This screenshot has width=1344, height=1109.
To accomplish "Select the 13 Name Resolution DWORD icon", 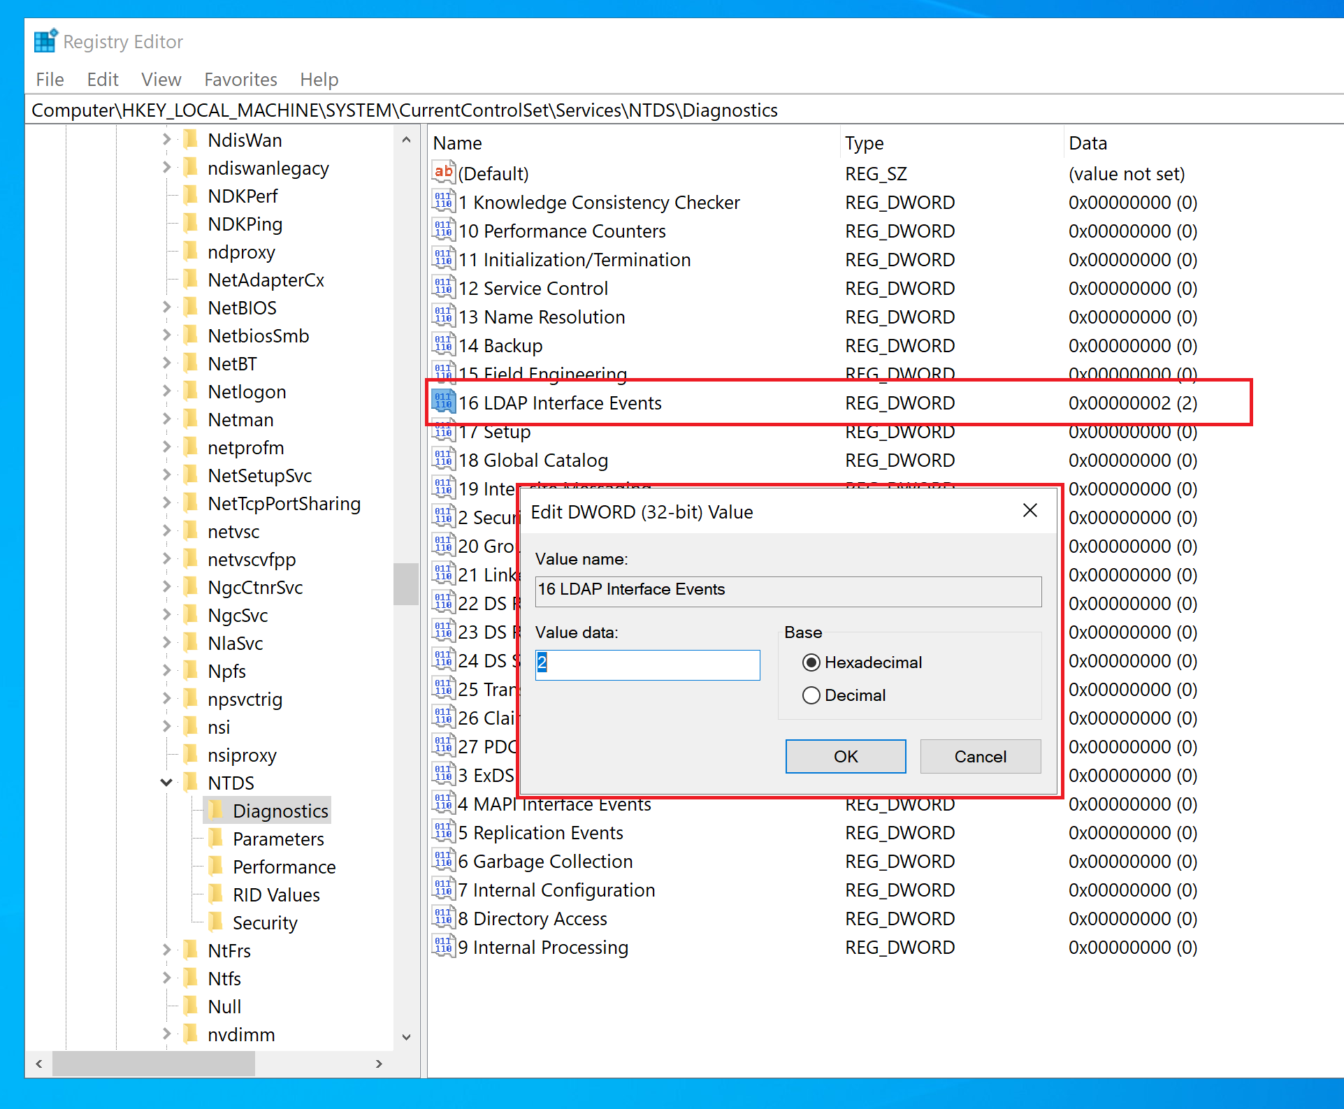I will coord(444,316).
